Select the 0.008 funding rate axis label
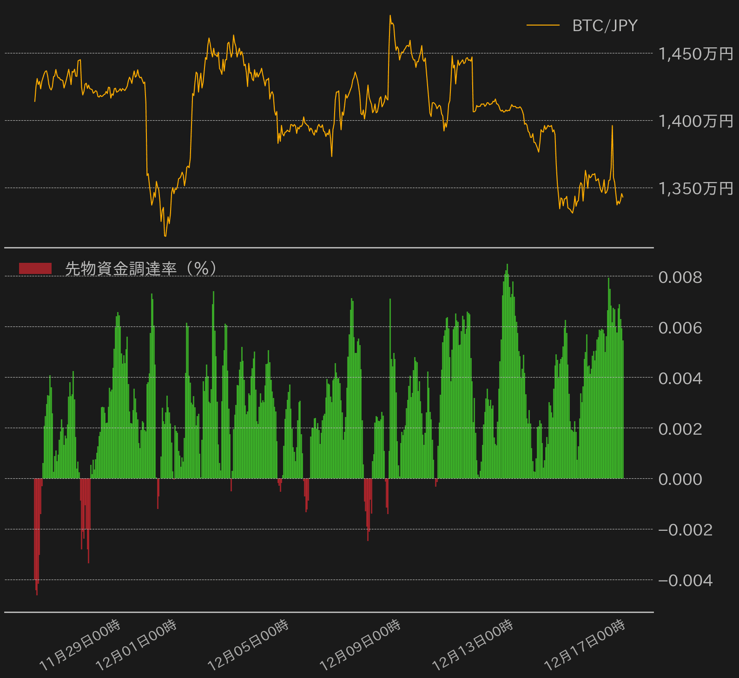Viewport: 739px width, 678px height. click(x=680, y=277)
